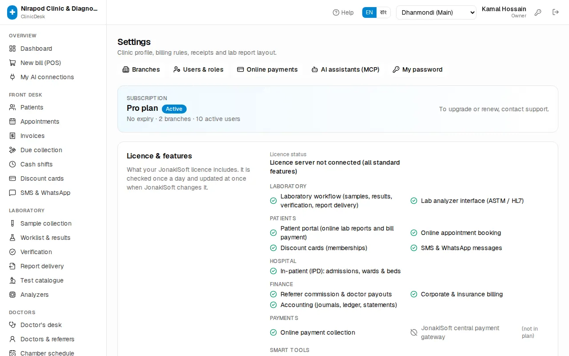Click the receipt icon next to Invoices
The width and height of the screenshot is (569, 356).
click(x=12, y=136)
